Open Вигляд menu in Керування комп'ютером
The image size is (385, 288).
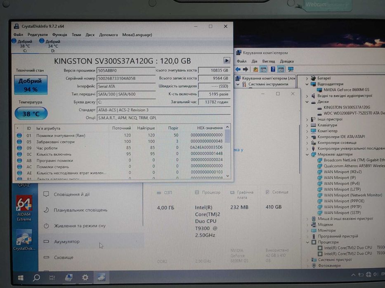(x=268, y=61)
